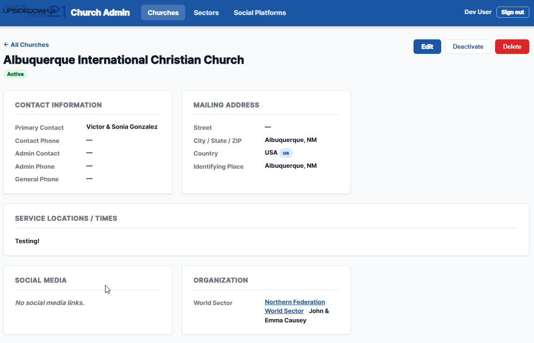534x343 pixels.
Task: Click the Albuquerque International Christian Church heading
Action: [124, 60]
